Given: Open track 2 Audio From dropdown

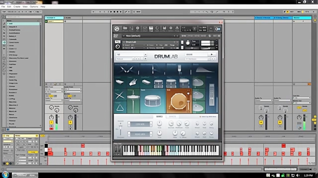Looking at the screenshot, I should coord(73,89).
